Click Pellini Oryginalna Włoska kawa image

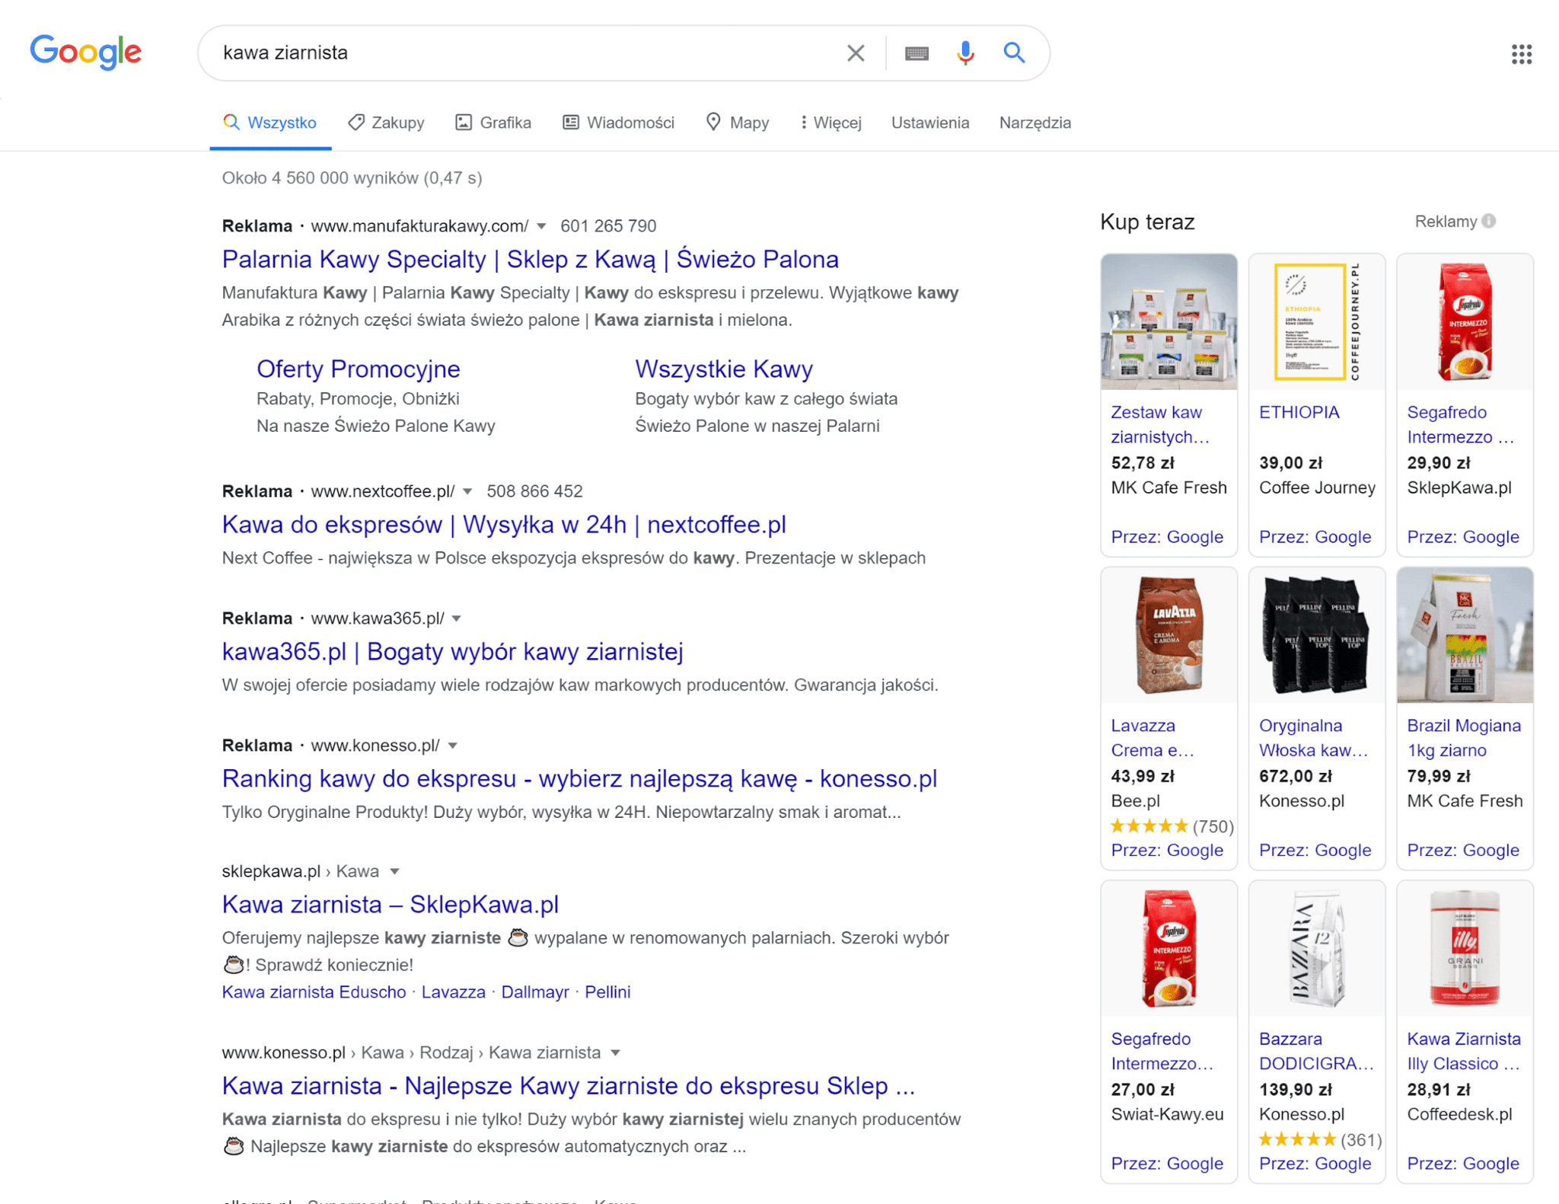coord(1317,635)
